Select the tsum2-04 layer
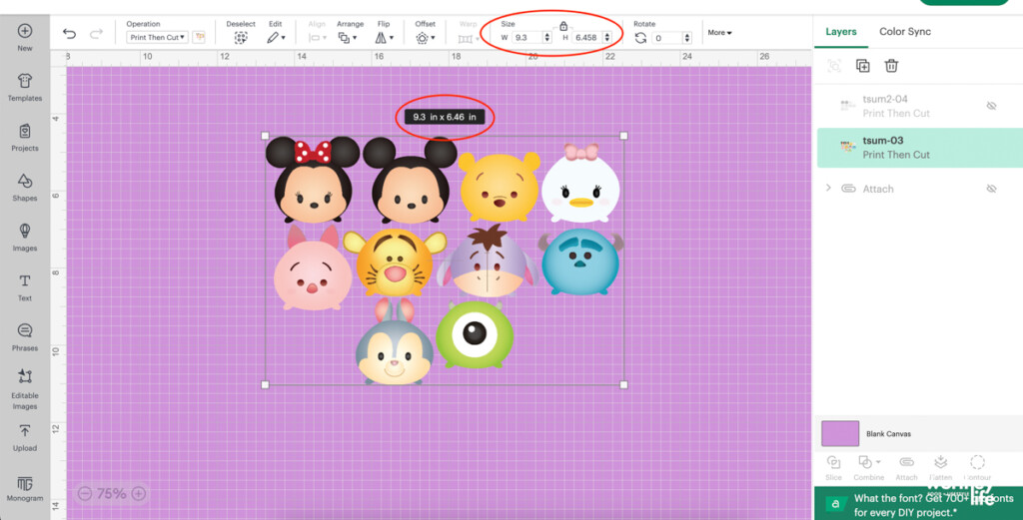1023x520 pixels. [x=920, y=106]
